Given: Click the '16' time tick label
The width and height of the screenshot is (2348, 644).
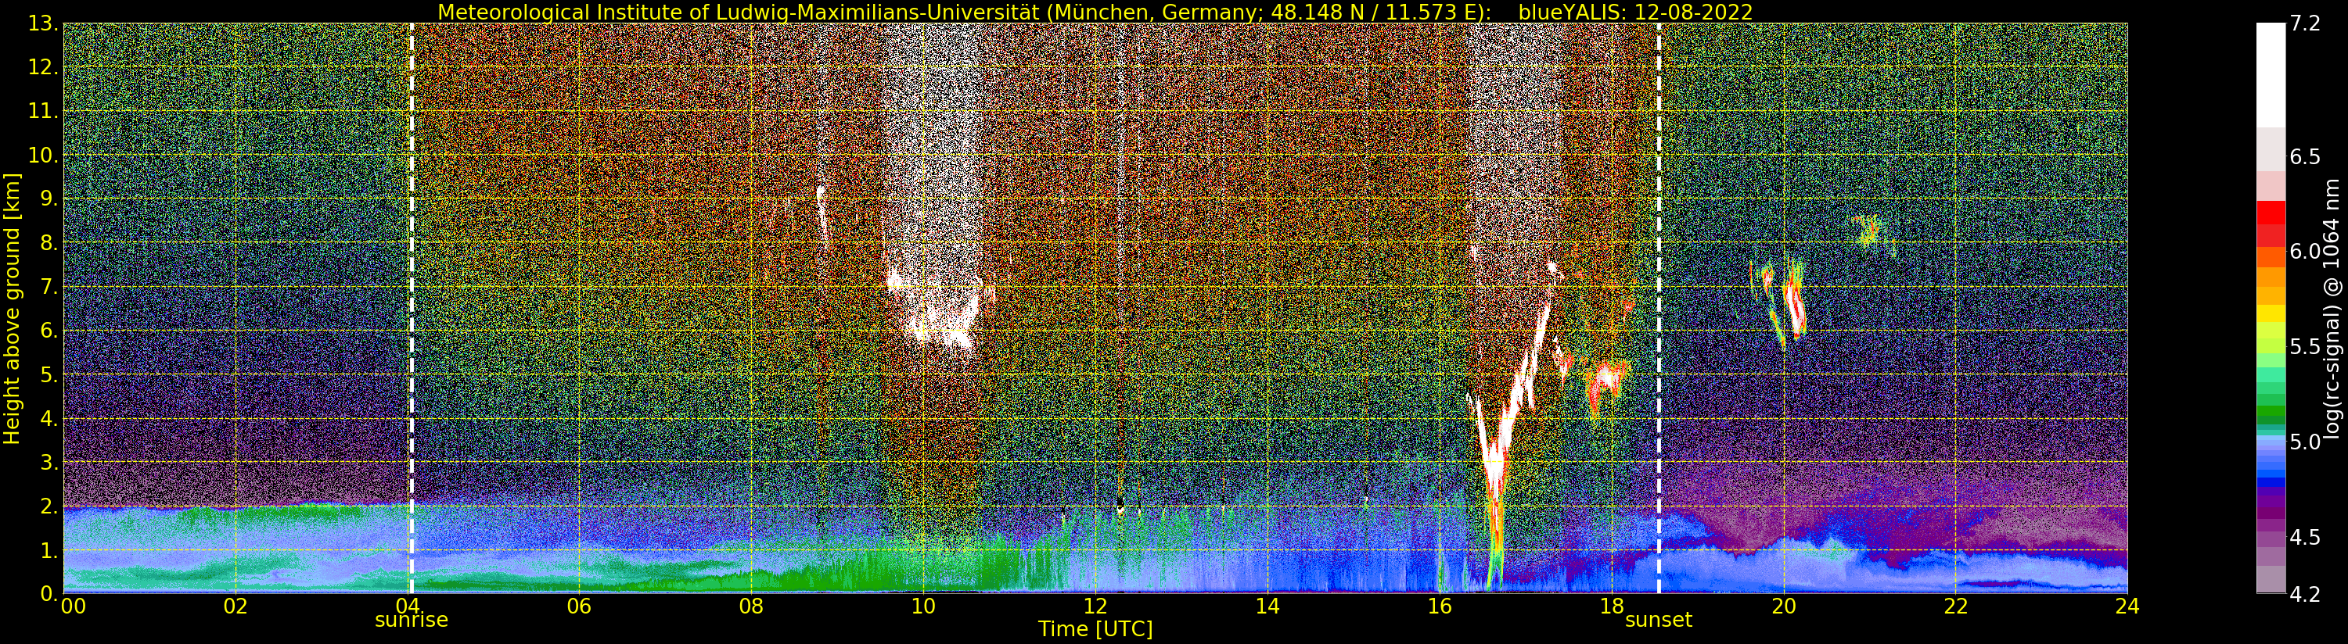Looking at the screenshot, I should pyautogui.click(x=1440, y=606).
